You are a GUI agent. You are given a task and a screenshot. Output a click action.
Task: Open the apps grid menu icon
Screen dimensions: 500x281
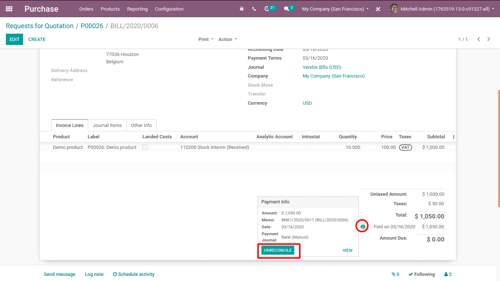[9, 9]
